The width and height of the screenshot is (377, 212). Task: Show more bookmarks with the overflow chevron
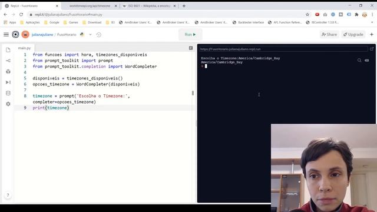(x=372, y=22)
